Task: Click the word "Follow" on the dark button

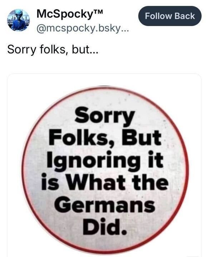Action: tap(158, 16)
